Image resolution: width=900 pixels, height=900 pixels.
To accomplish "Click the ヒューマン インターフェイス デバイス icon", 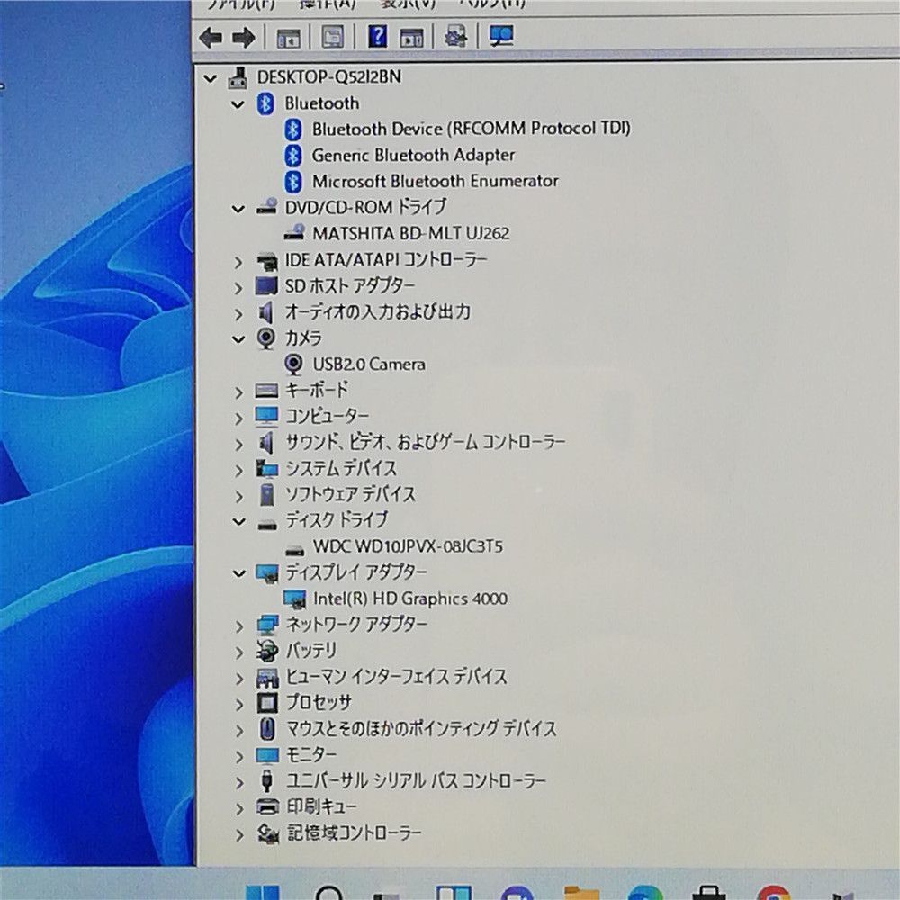I will 267,678.
